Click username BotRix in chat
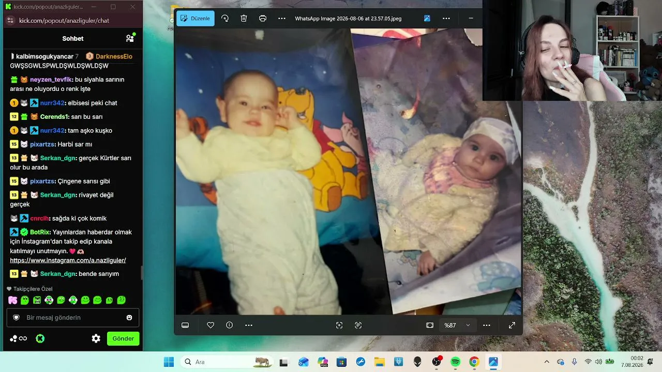Image resolution: width=662 pixels, height=372 pixels. pyautogui.click(x=39, y=232)
